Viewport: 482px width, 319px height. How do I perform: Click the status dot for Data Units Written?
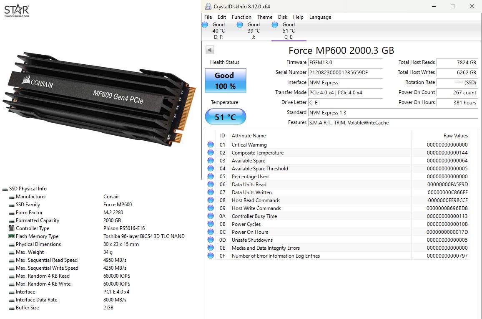click(211, 192)
